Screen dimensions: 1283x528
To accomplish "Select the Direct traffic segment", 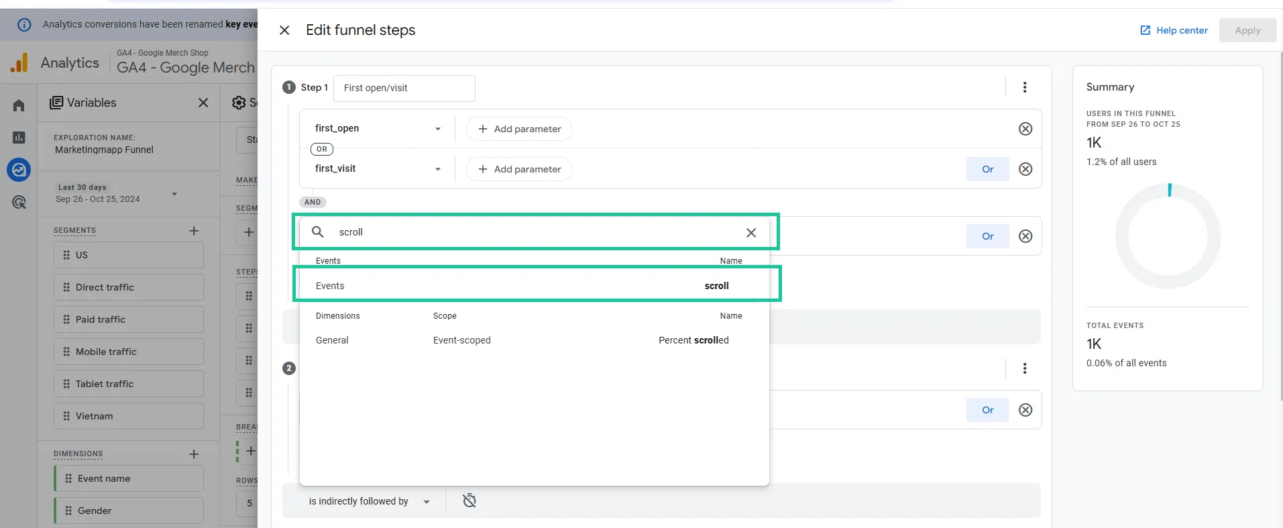I will (x=129, y=287).
